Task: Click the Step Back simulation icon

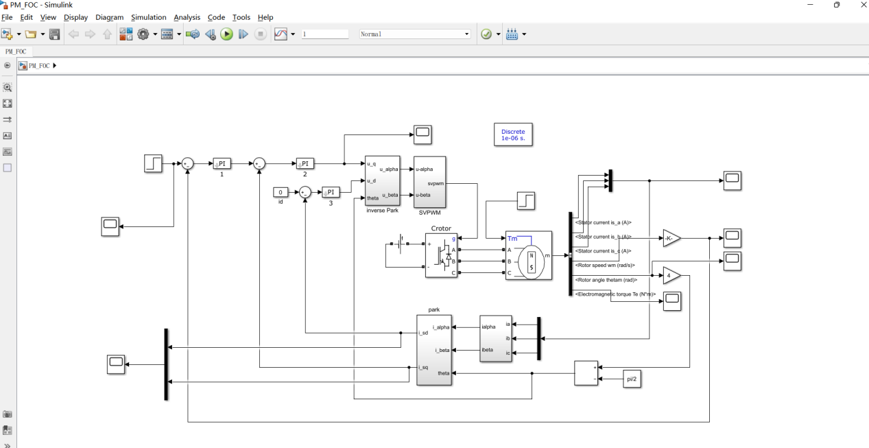Action: point(210,34)
